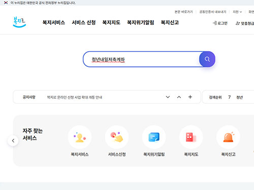Click the magnifier search button
The image size is (254, 190).
coord(207,59)
